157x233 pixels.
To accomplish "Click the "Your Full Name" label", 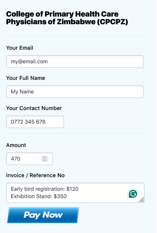I will (25, 78).
